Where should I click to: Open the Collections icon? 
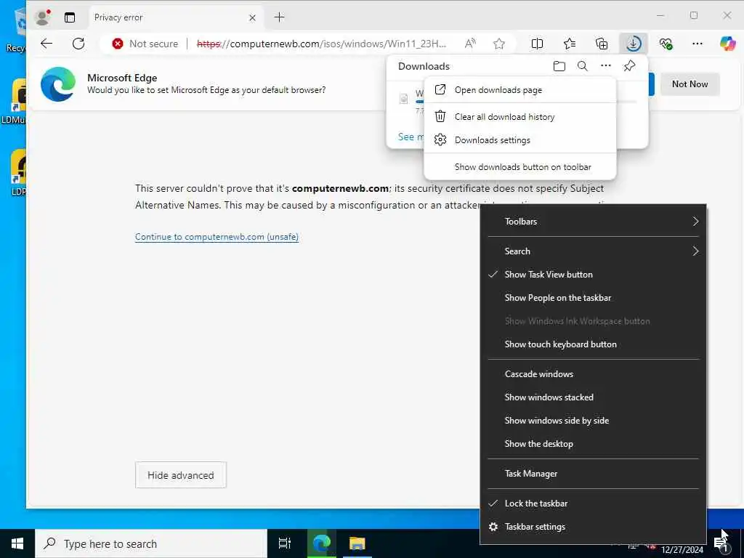[x=602, y=44]
